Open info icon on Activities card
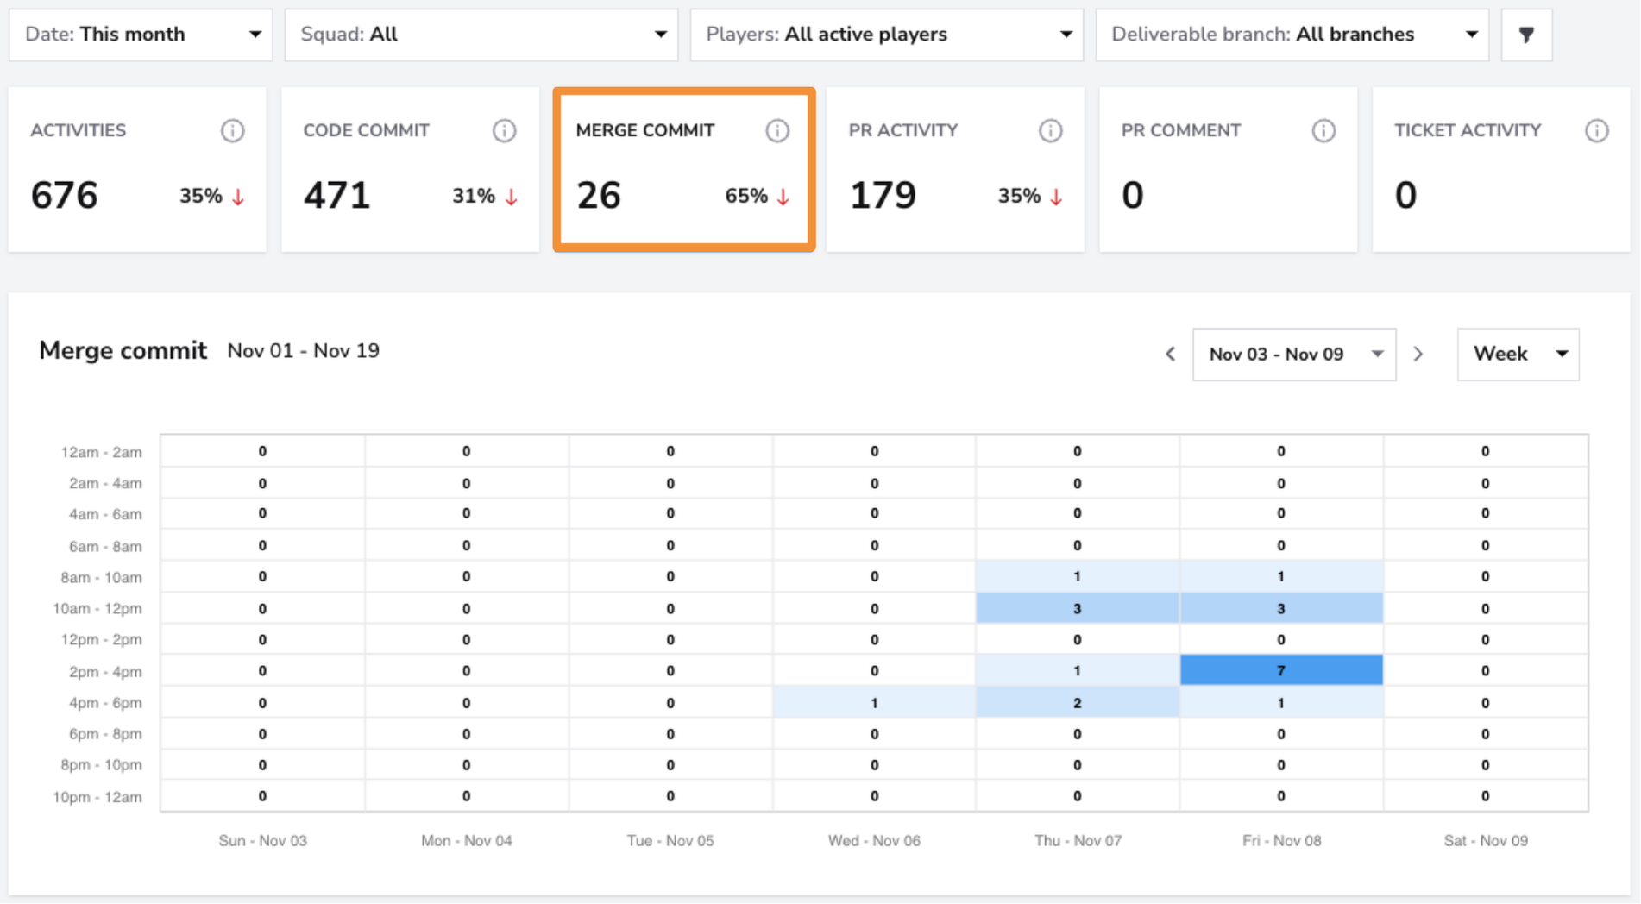Screen dimensions: 1641x904 point(232,131)
